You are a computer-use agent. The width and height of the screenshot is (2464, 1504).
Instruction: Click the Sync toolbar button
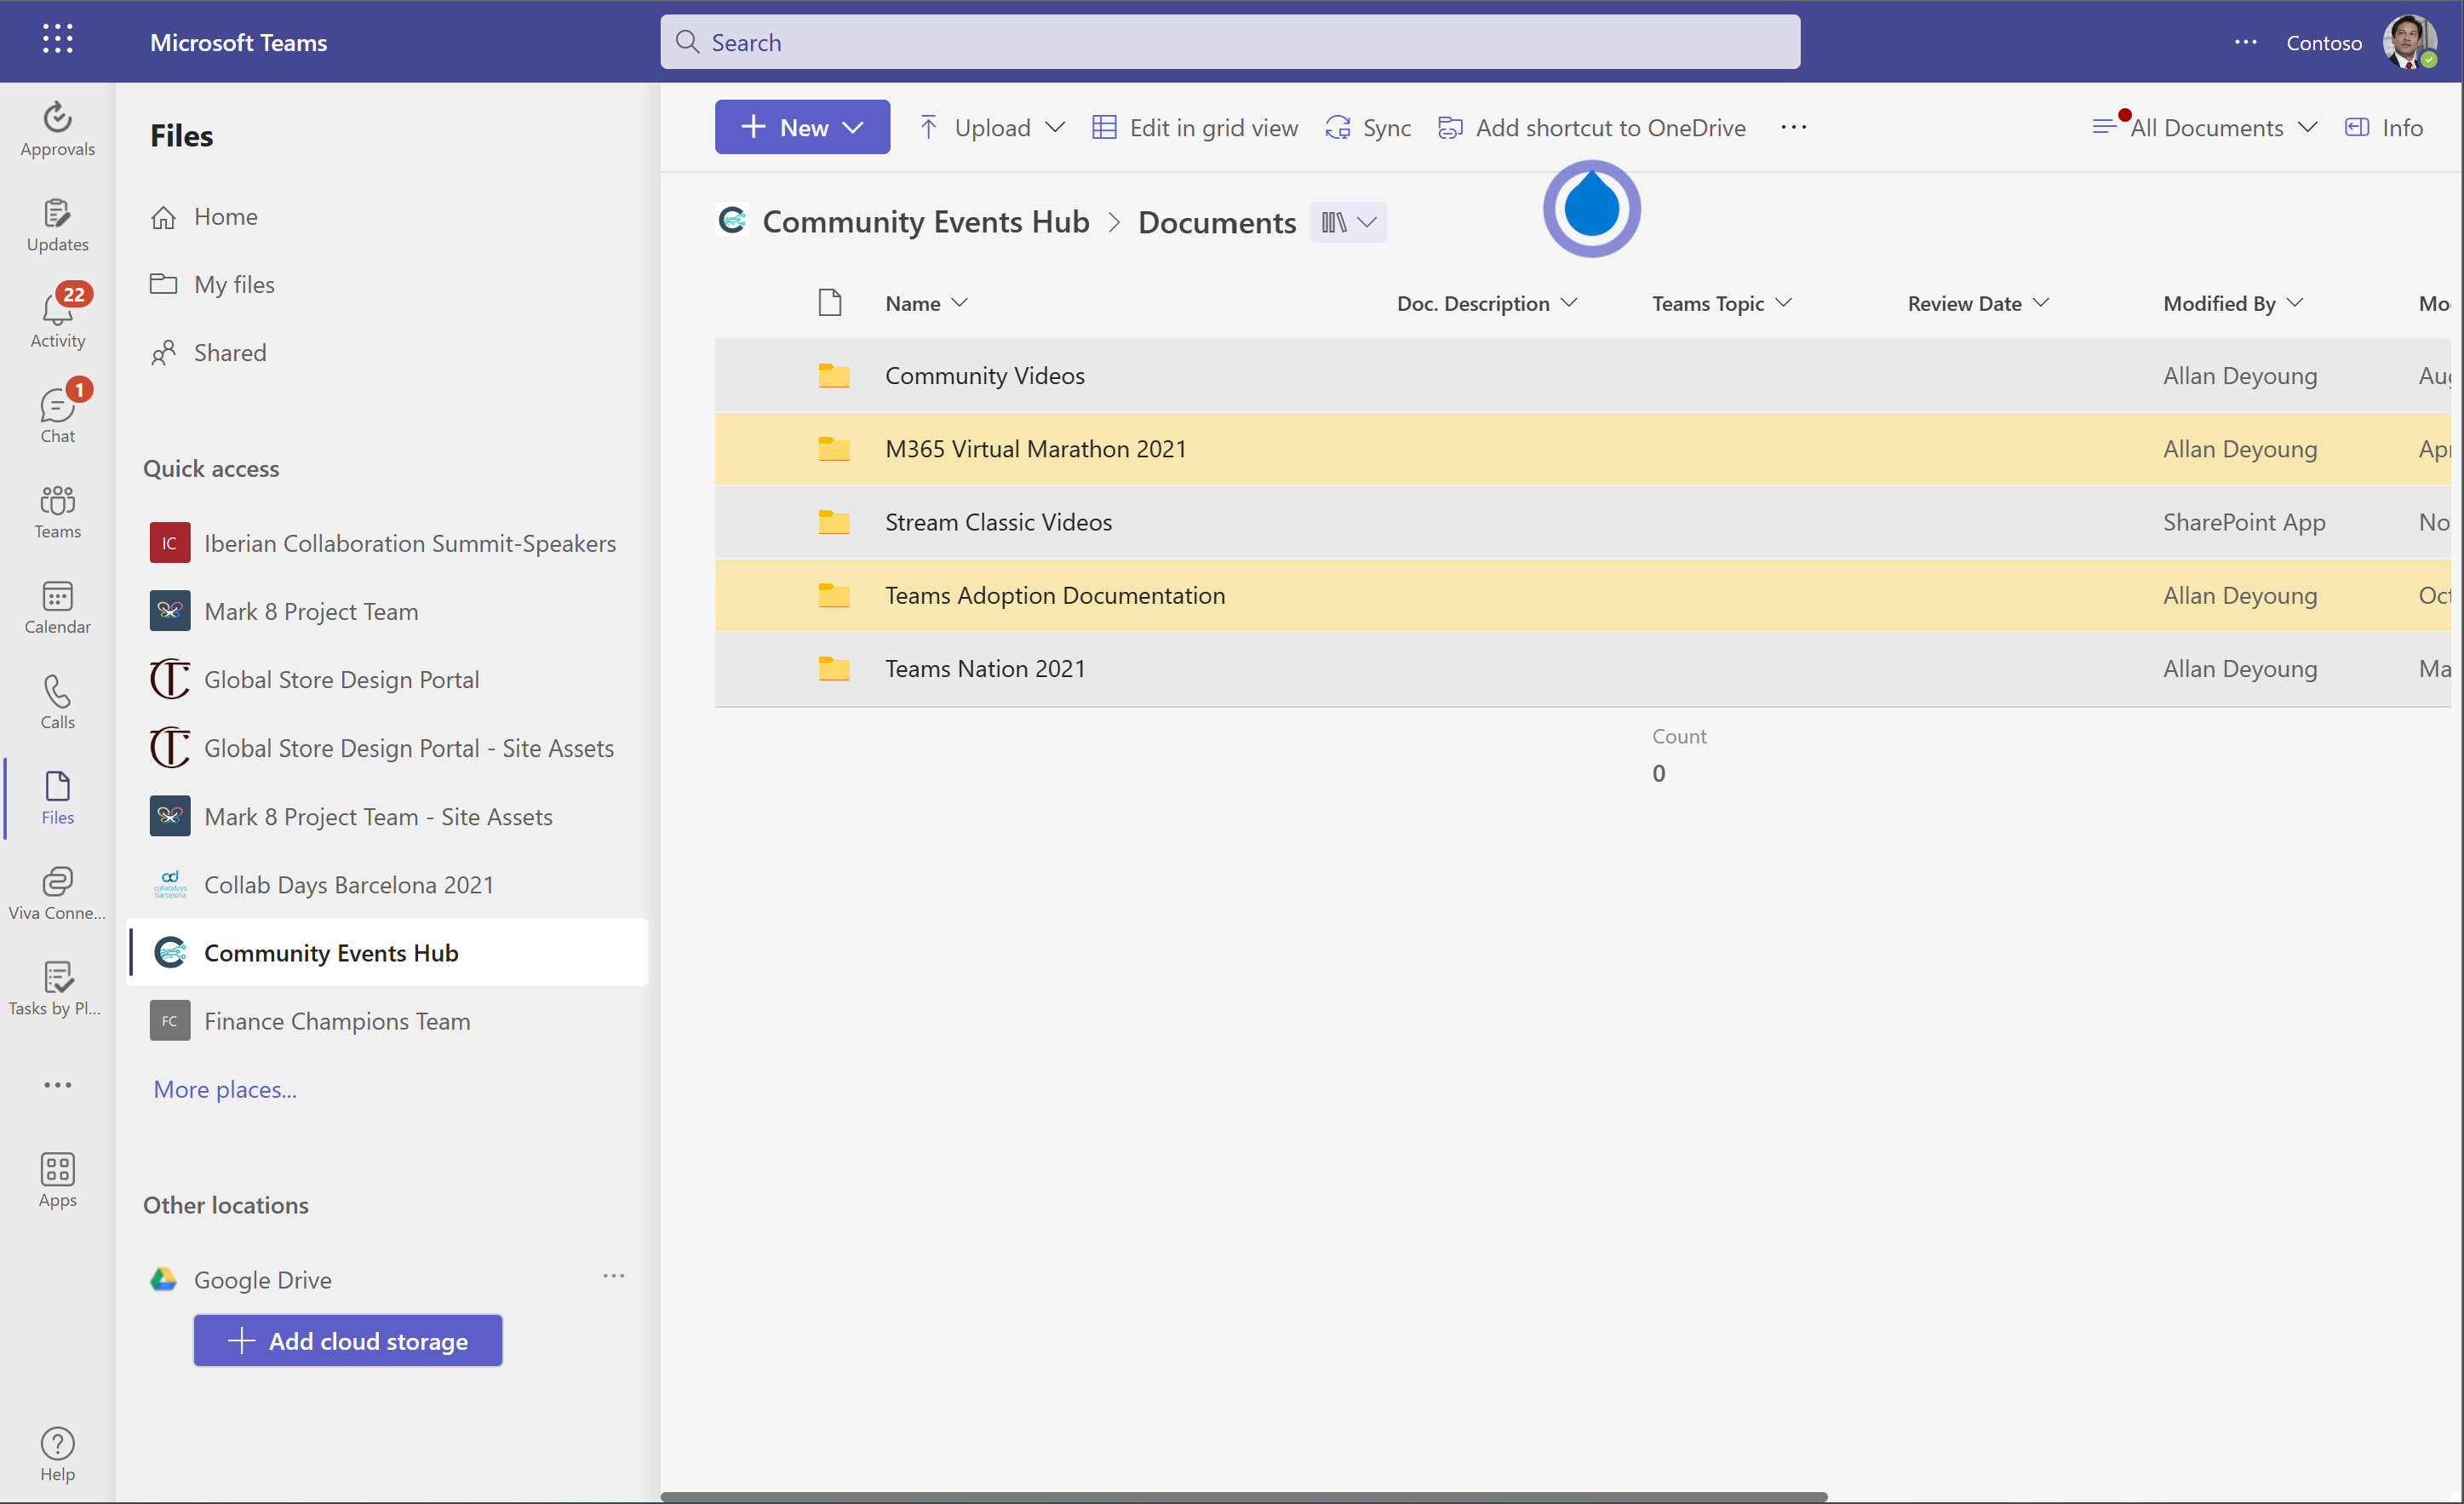click(1367, 127)
